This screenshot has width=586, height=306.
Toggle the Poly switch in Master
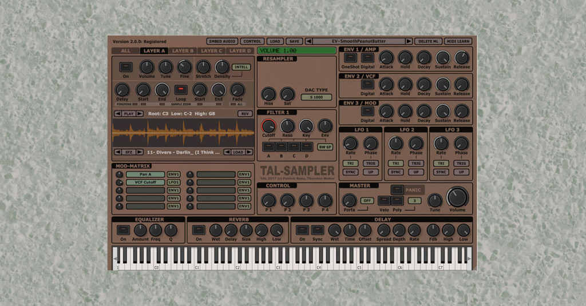click(x=397, y=201)
